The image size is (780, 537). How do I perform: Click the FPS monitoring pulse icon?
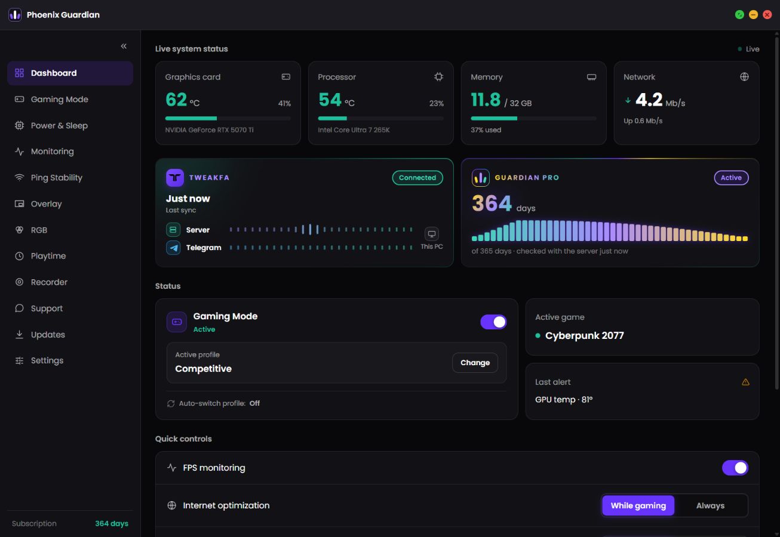(172, 468)
